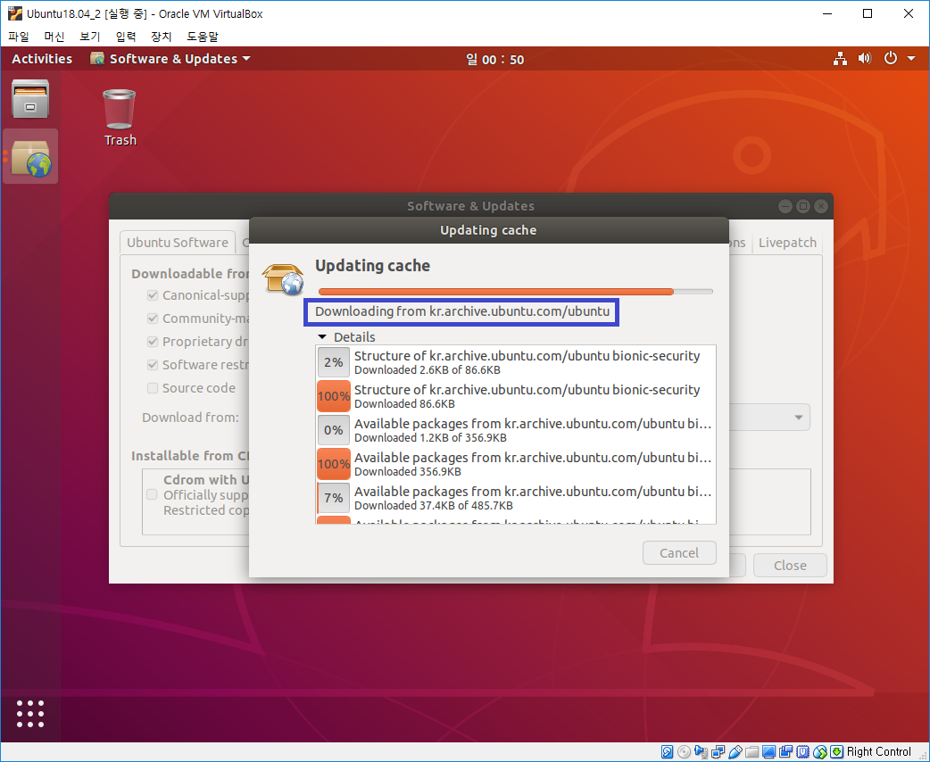Click the 2% progress cell for bionic-security structure
This screenshot has height=762, width=930.
click(x=333, y=361)
